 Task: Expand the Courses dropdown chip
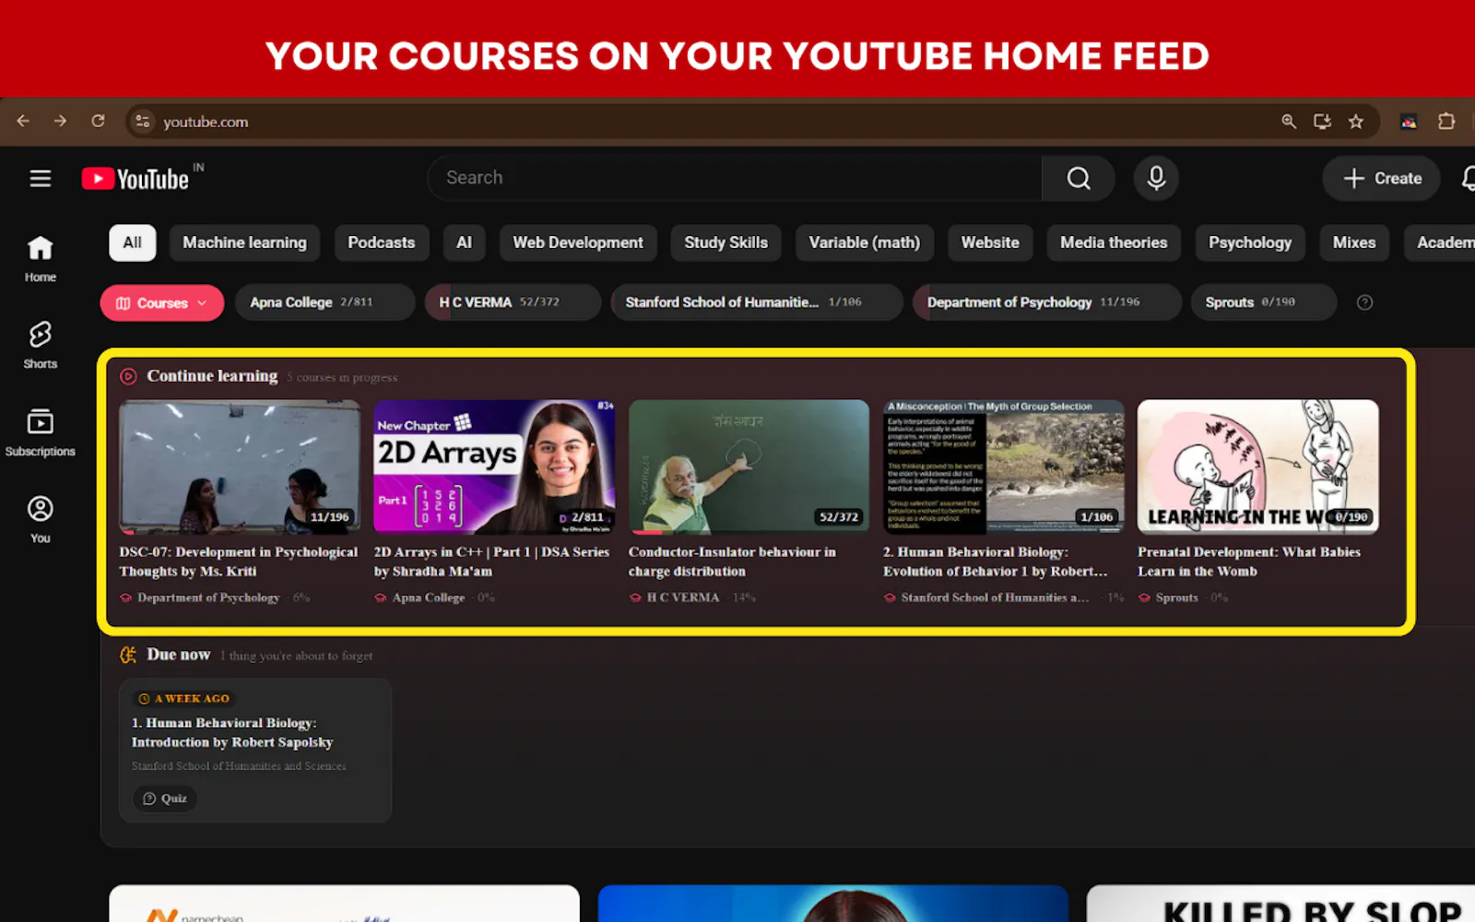tap(162, 302)
